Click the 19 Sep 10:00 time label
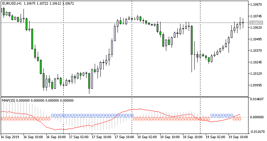The height and width of the screenshot is (141, 267). click(x=239, y=137)
